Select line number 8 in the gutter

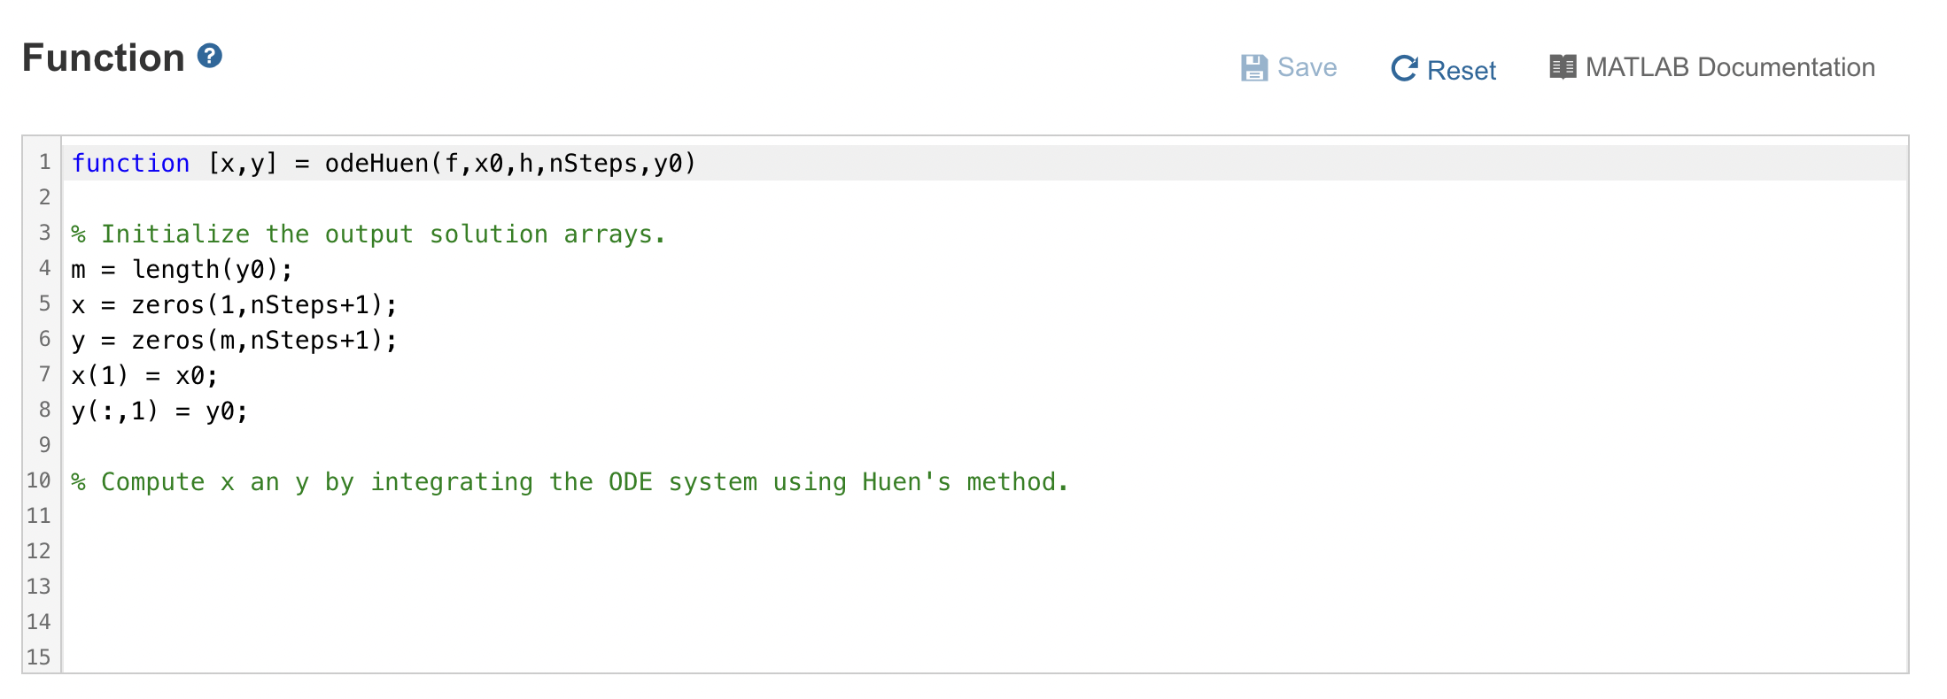(43, 409)
